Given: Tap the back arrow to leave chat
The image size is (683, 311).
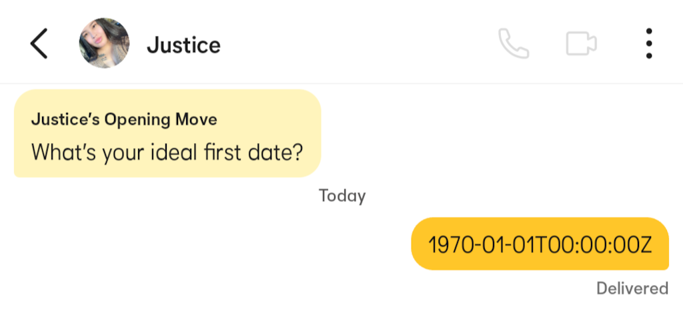Looking at the screenshot, I should (39, 45).
